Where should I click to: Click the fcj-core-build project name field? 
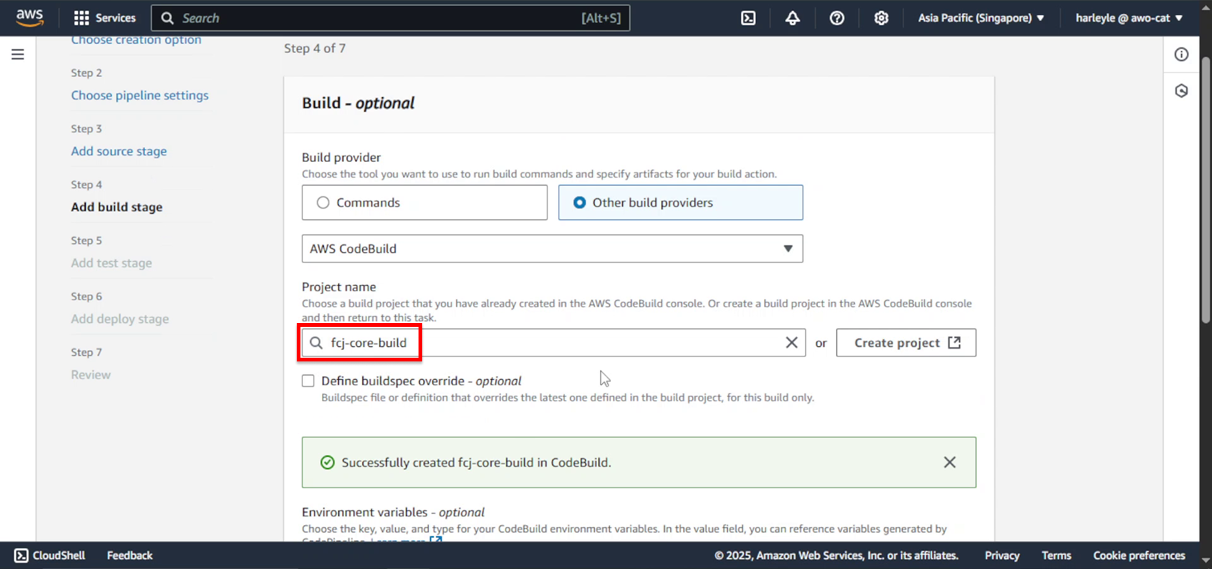(x=554, y=343)
